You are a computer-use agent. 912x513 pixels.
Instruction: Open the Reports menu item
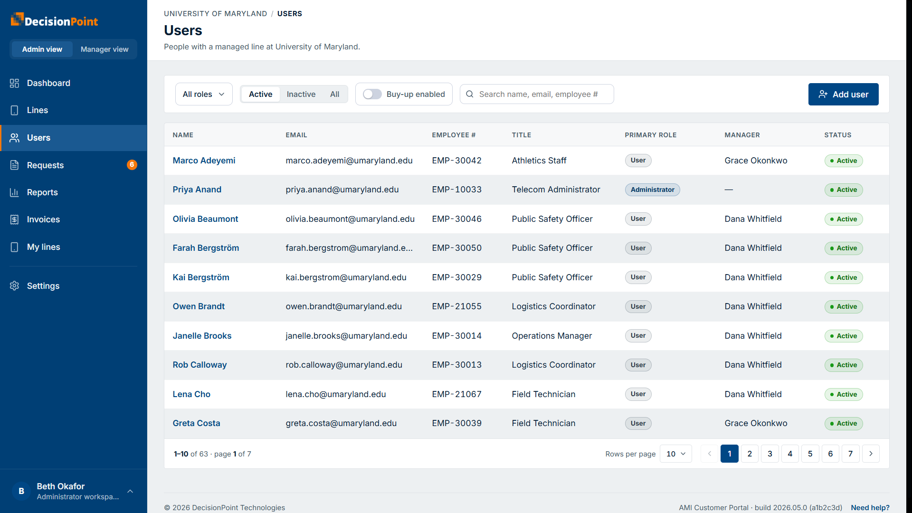pyautogui.click(x=74, y=192)
